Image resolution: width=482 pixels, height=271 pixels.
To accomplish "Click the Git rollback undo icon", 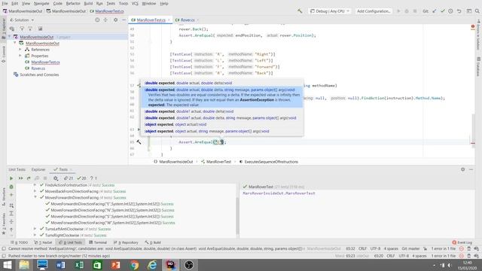I will pyautogui.click(x=459, y=11).
